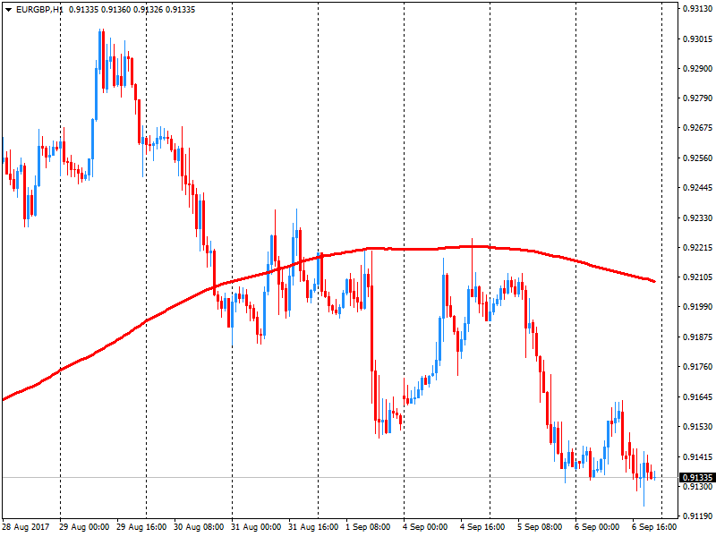Click the 0.92560 price axis label

pos(697,158)
